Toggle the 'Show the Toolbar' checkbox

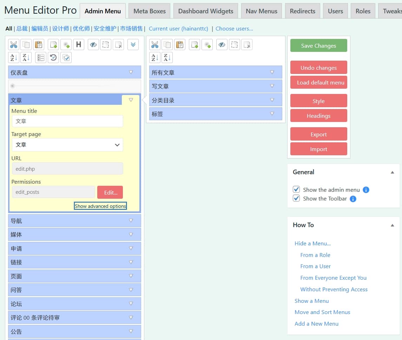point(296,199)
